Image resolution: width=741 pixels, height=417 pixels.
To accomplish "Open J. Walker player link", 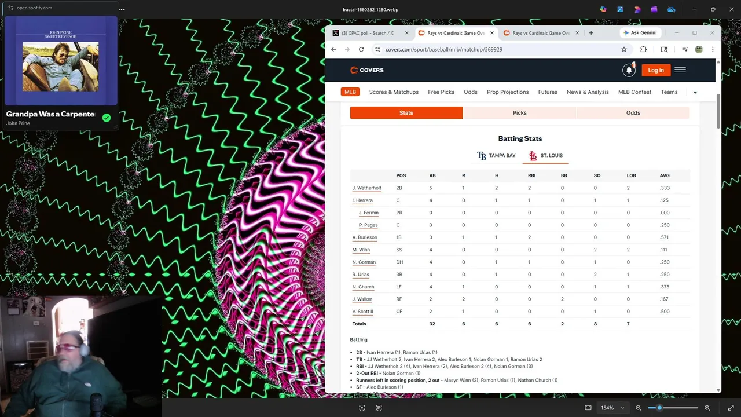I will click(362, 299).
